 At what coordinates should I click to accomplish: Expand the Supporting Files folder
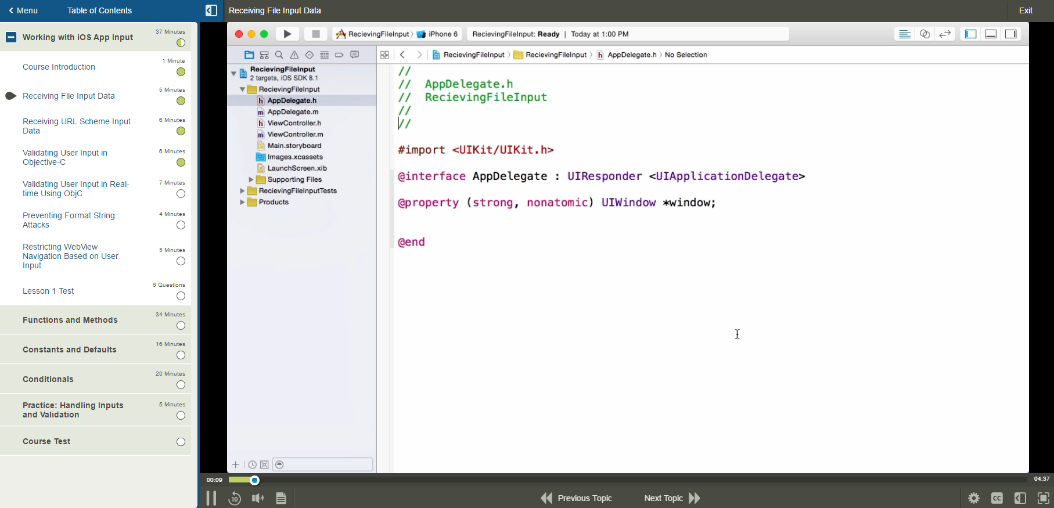point(251,180)
